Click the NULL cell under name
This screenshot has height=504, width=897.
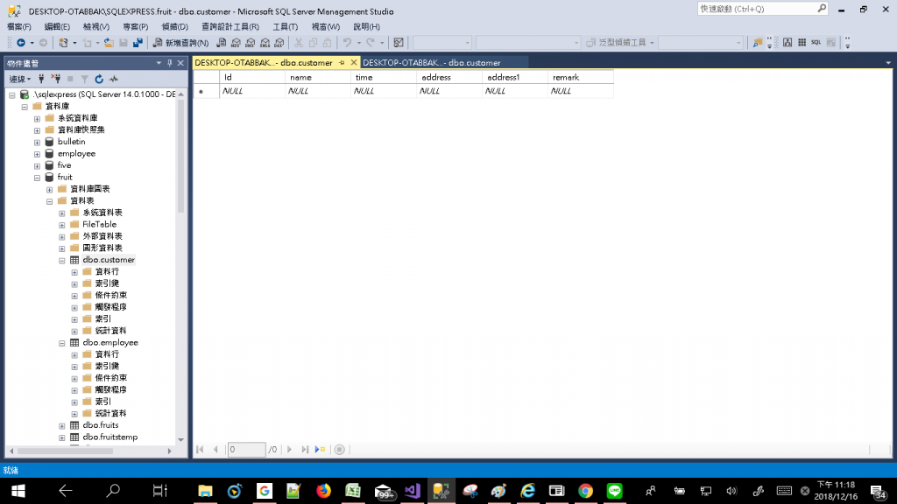coord(318,91)
